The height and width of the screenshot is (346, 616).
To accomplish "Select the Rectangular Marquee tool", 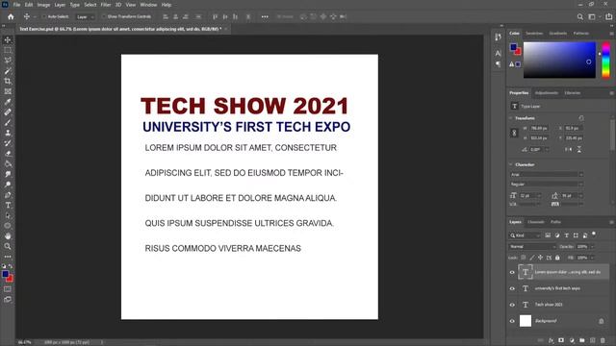I will (8, 50).
